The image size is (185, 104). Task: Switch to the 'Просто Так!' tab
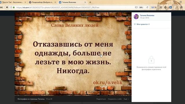[x=12, y=2]
